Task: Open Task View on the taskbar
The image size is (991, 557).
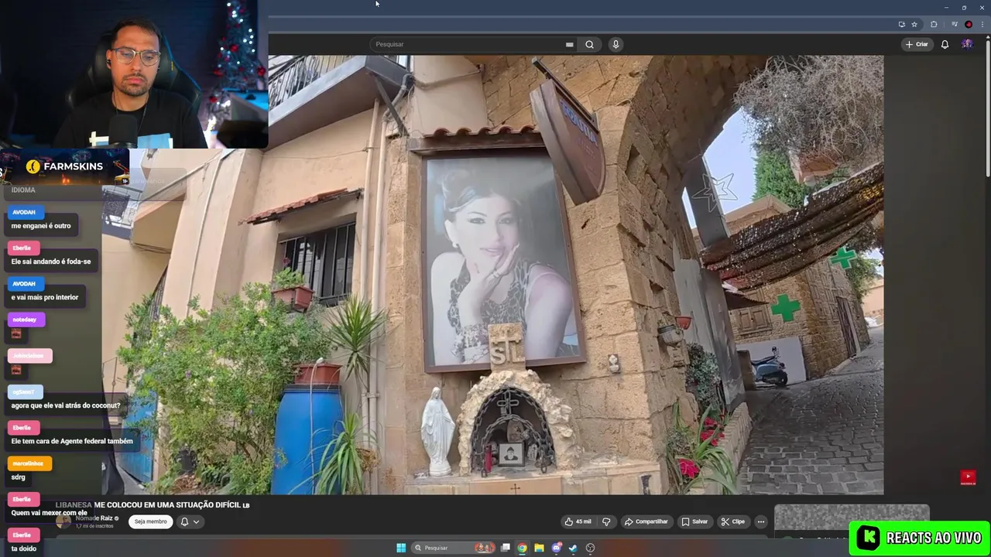Action: (x=506, y=548)
